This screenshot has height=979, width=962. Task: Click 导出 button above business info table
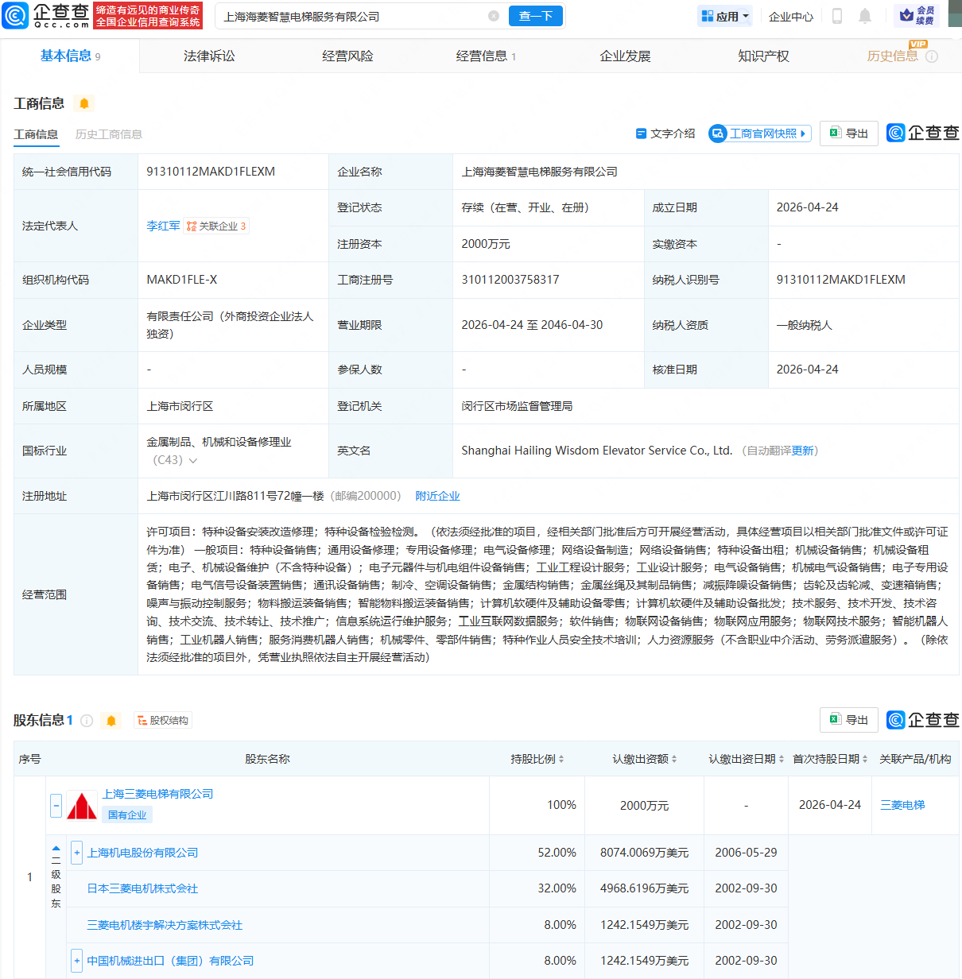(x=849, y=133)
